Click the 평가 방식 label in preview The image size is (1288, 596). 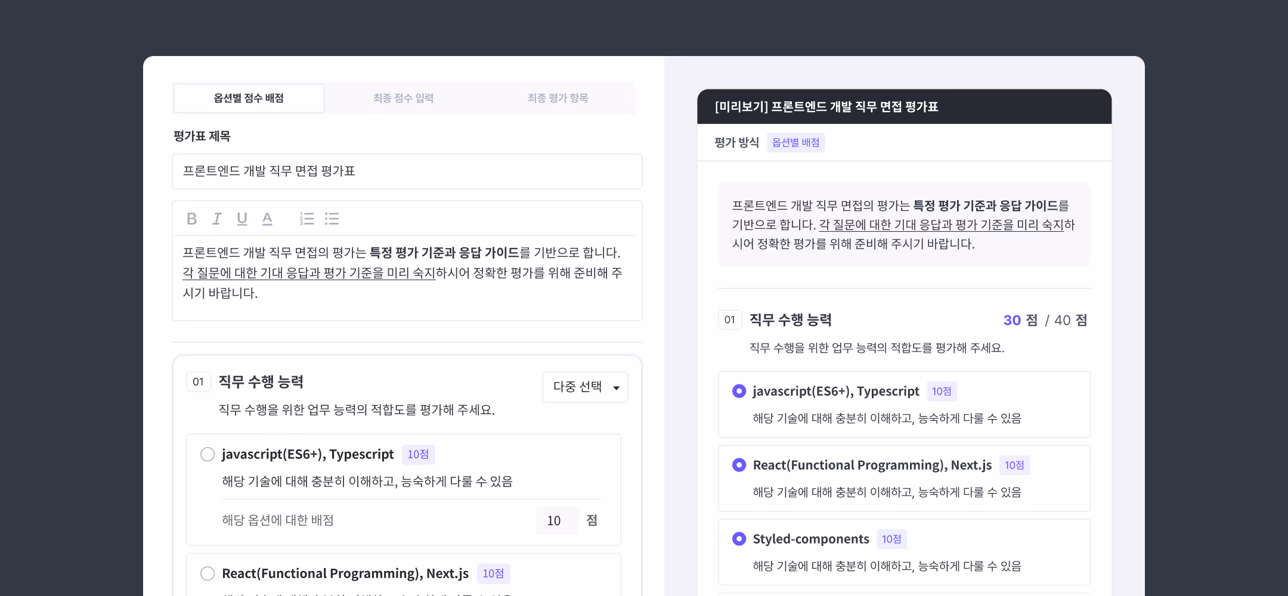pos(736,143)
